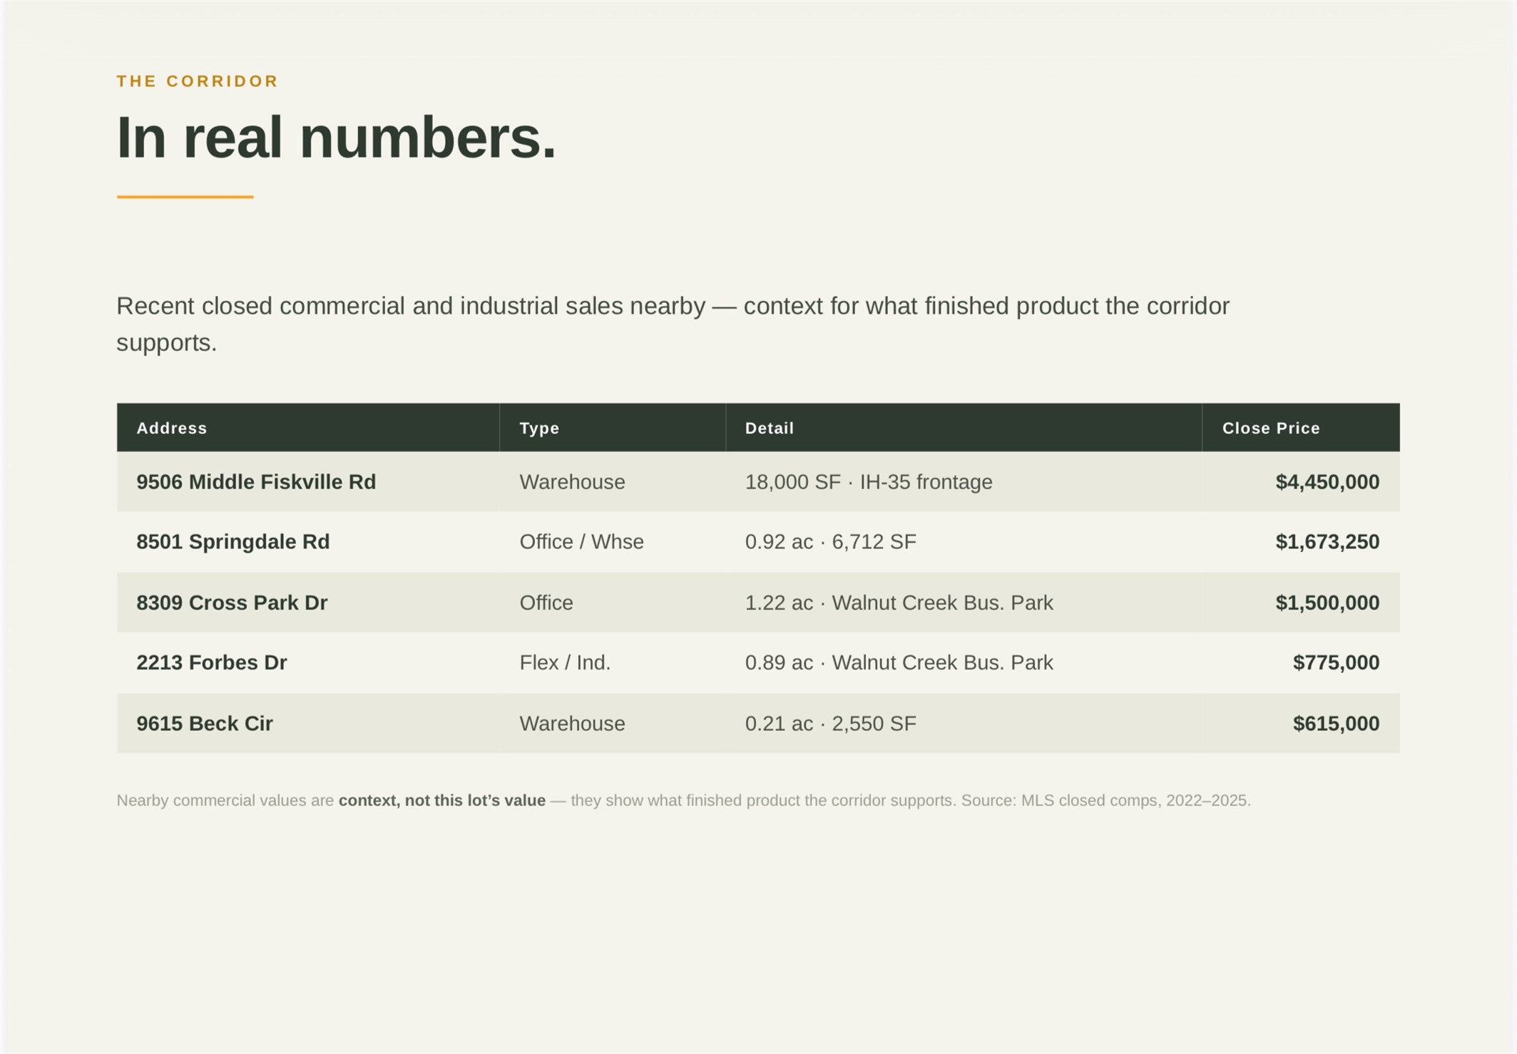Select the 9506 Middle Fiskville Rd address
This screenshot has height=1054, width=1517.
click(256, 482)
